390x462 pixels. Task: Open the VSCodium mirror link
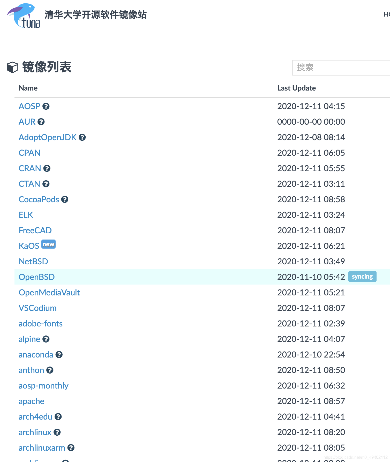37,308
